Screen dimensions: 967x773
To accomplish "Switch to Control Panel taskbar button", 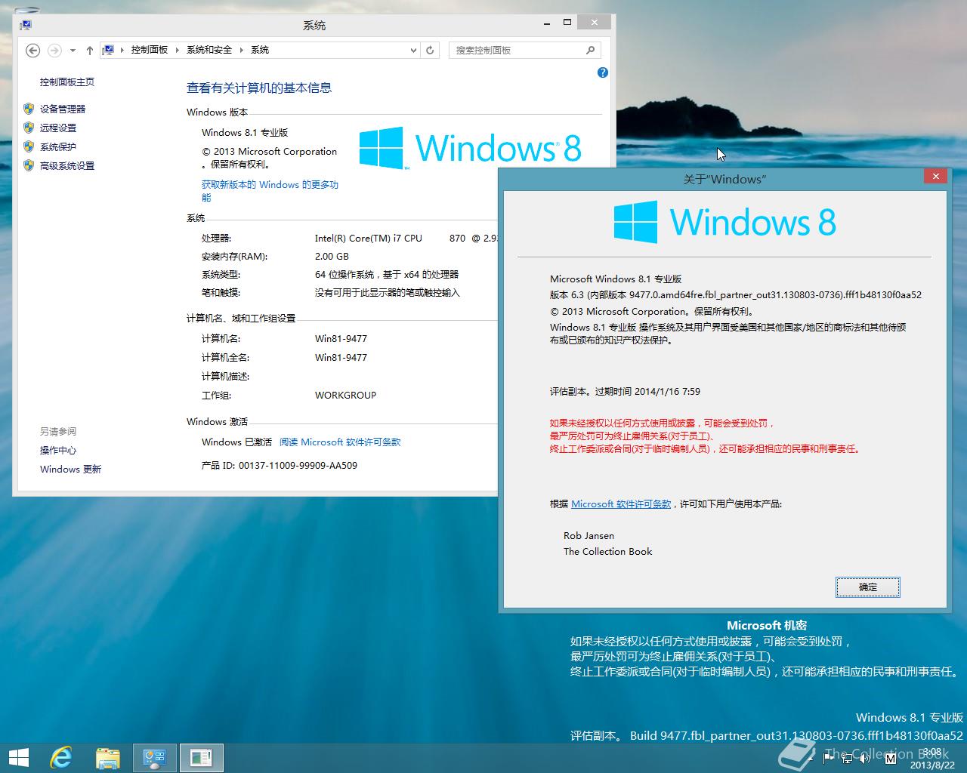I will pyautogui.click(x=155, y=758).
